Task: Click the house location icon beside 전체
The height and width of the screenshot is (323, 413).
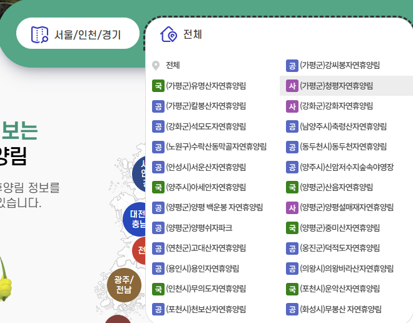Action: [x=168, y=34]
